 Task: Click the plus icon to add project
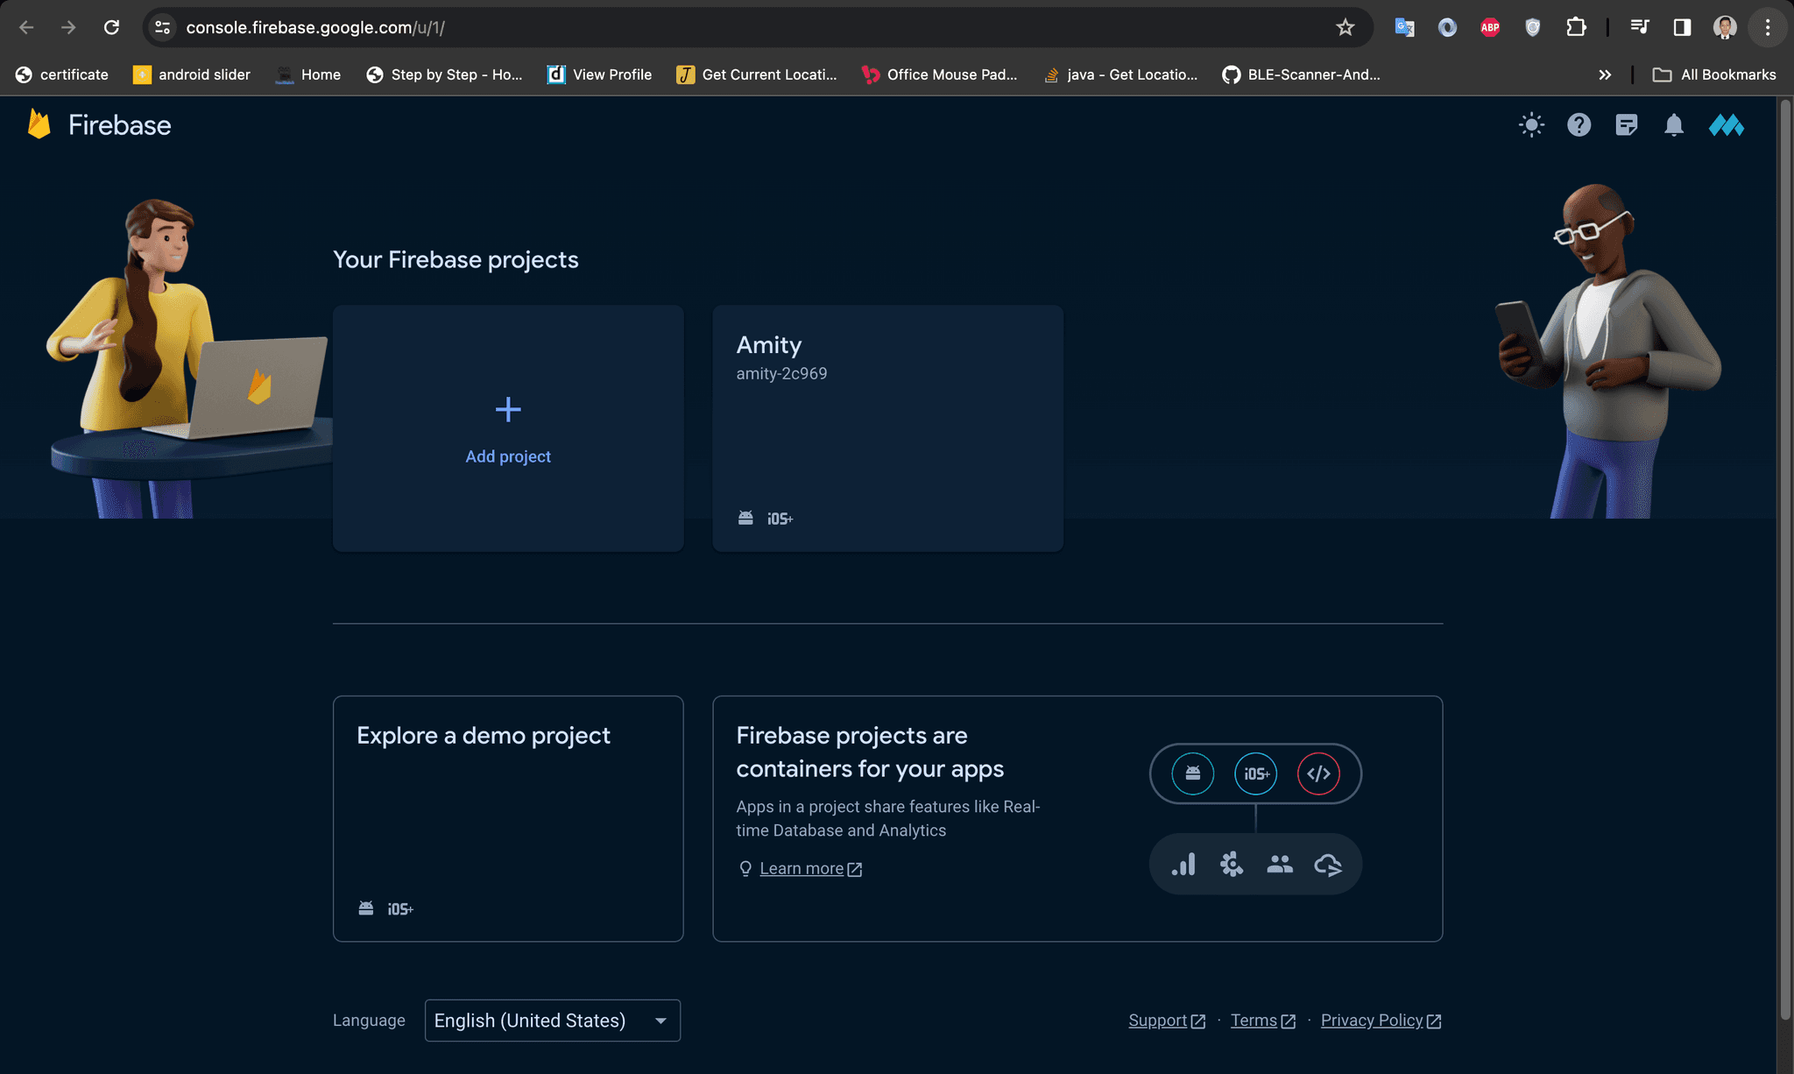click(x=508, y=409)
